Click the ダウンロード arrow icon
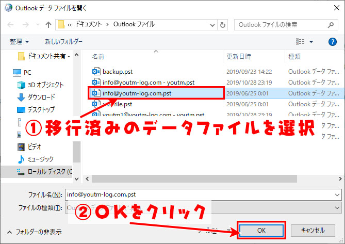Image resolution: width=345 pixels, height=244 pixels. 21,97
